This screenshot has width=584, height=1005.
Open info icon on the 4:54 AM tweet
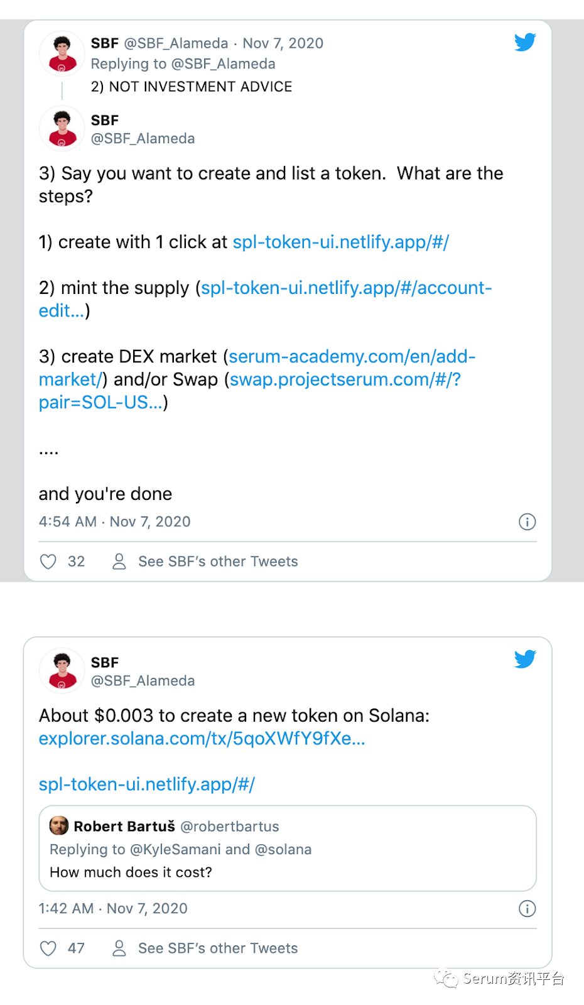coord(527,522)
